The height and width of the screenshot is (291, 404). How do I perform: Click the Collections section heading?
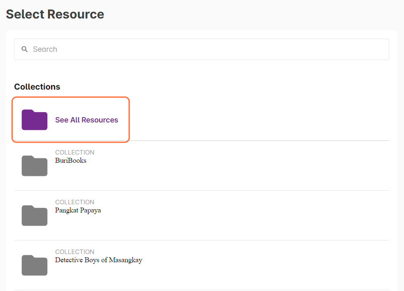(37, 87)
